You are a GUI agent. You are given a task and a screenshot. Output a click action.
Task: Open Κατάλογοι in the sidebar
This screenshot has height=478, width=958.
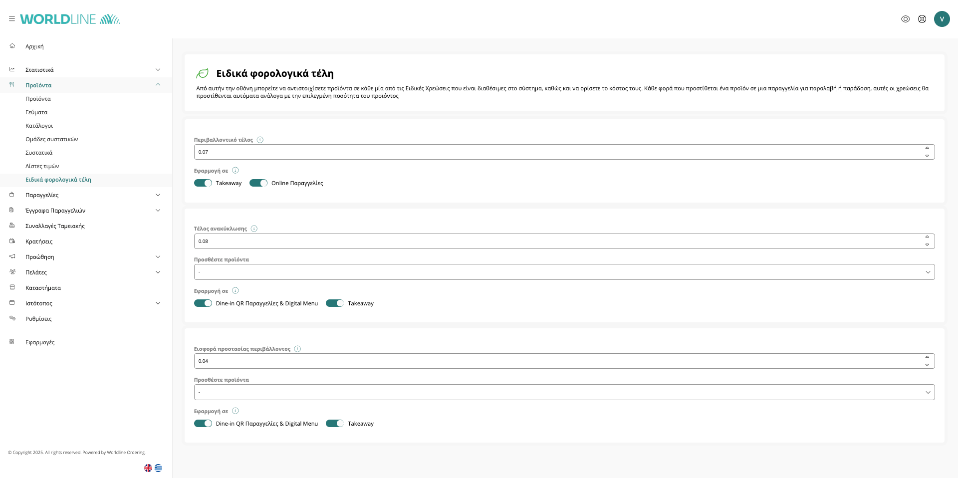39,126
